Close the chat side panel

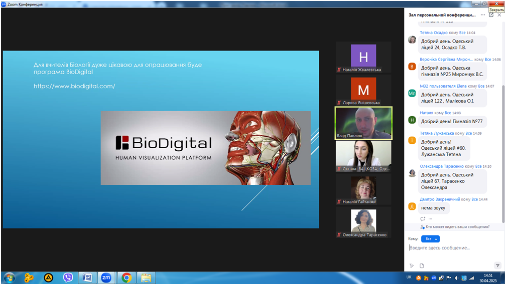(499, 15)
